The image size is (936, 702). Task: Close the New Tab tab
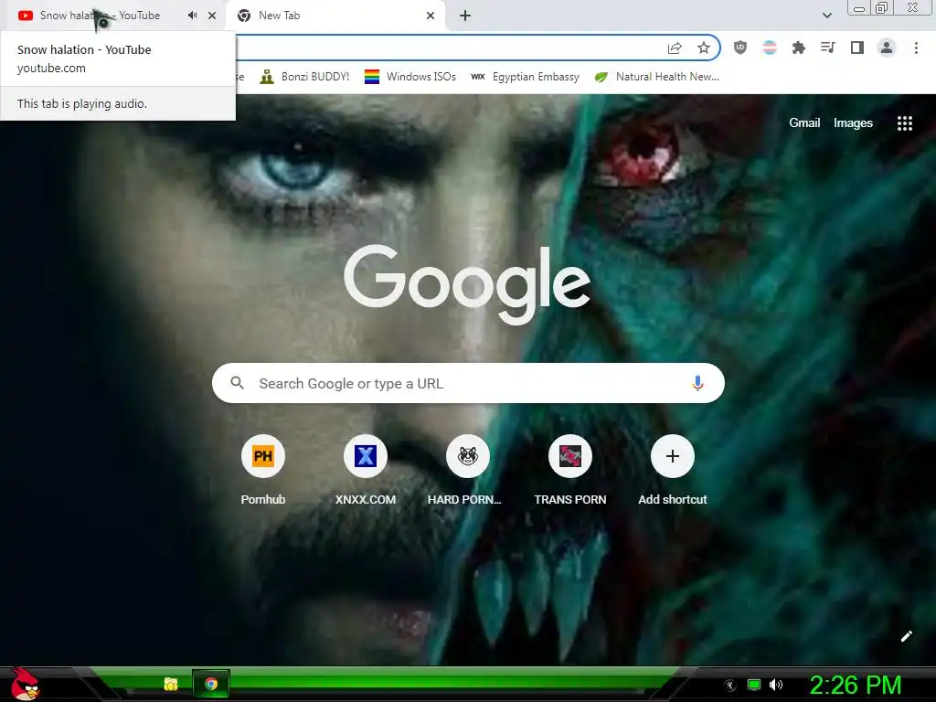(x=431, y=16)
